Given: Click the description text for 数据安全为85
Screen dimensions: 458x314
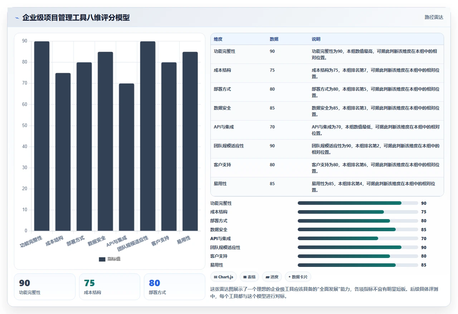Looking at the screenshot, I should pos(376,111).
